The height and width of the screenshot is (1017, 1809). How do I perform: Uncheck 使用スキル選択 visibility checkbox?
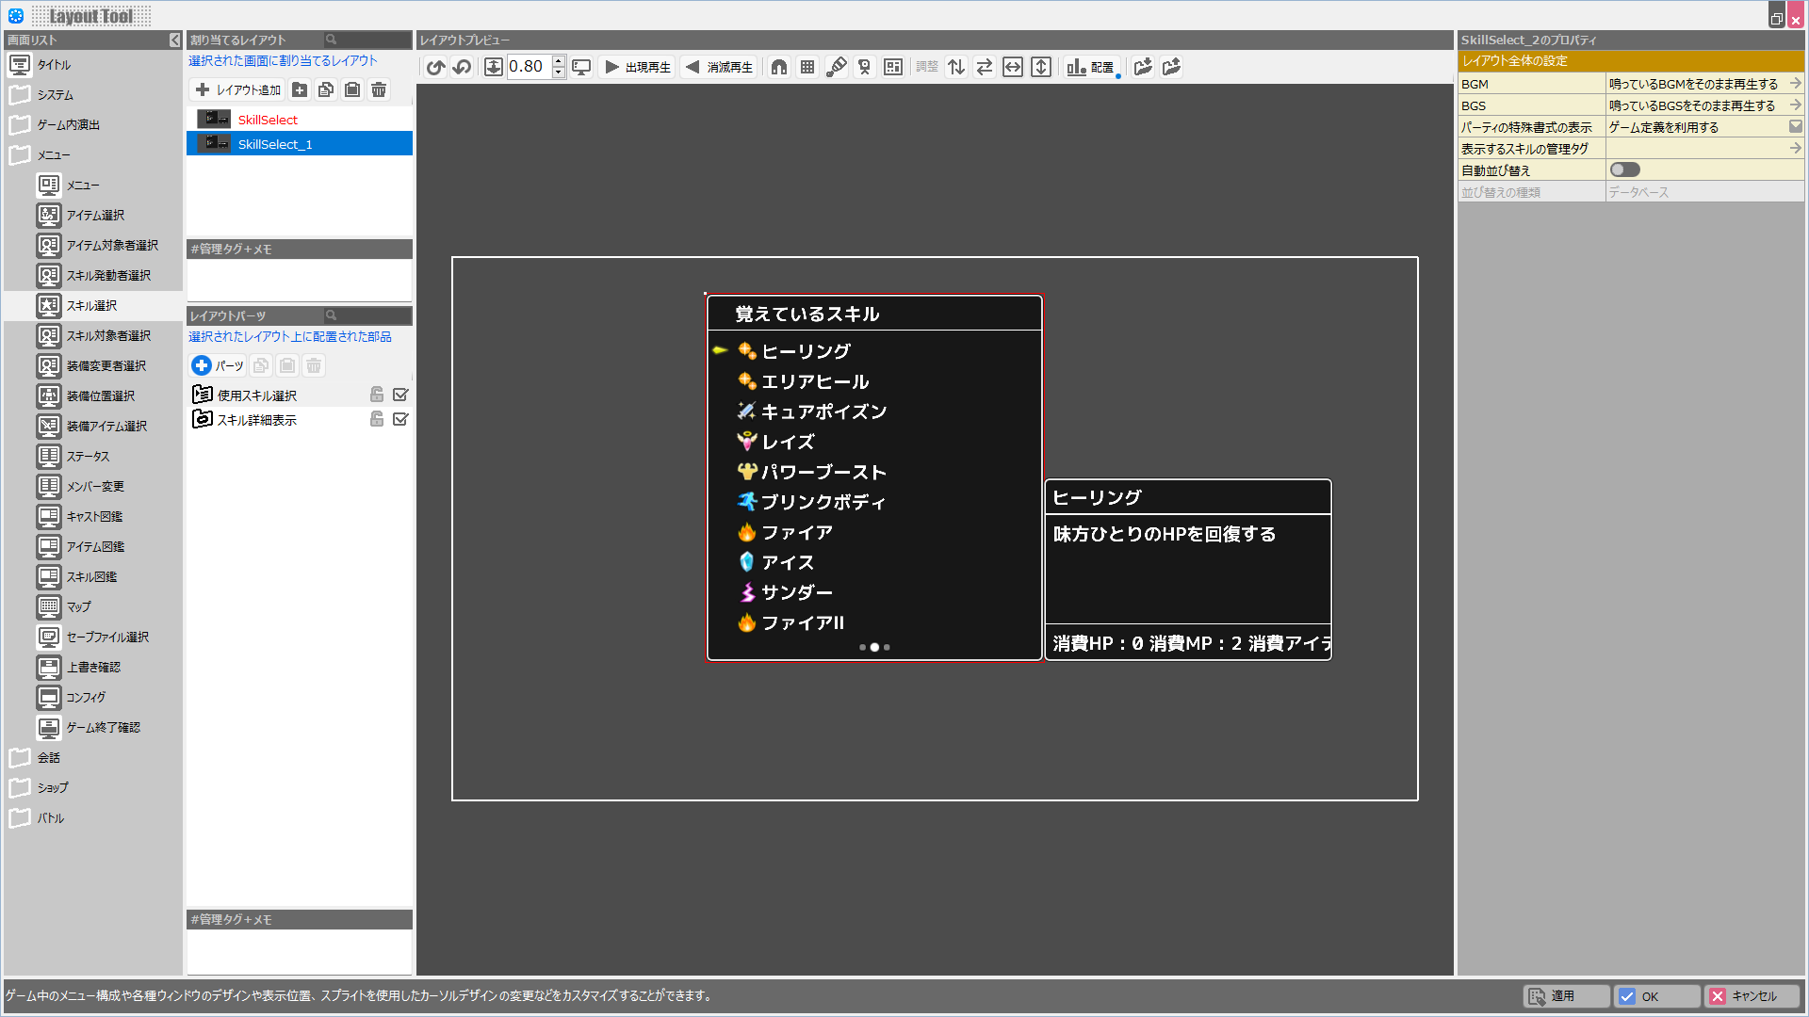tap(400, 395)
